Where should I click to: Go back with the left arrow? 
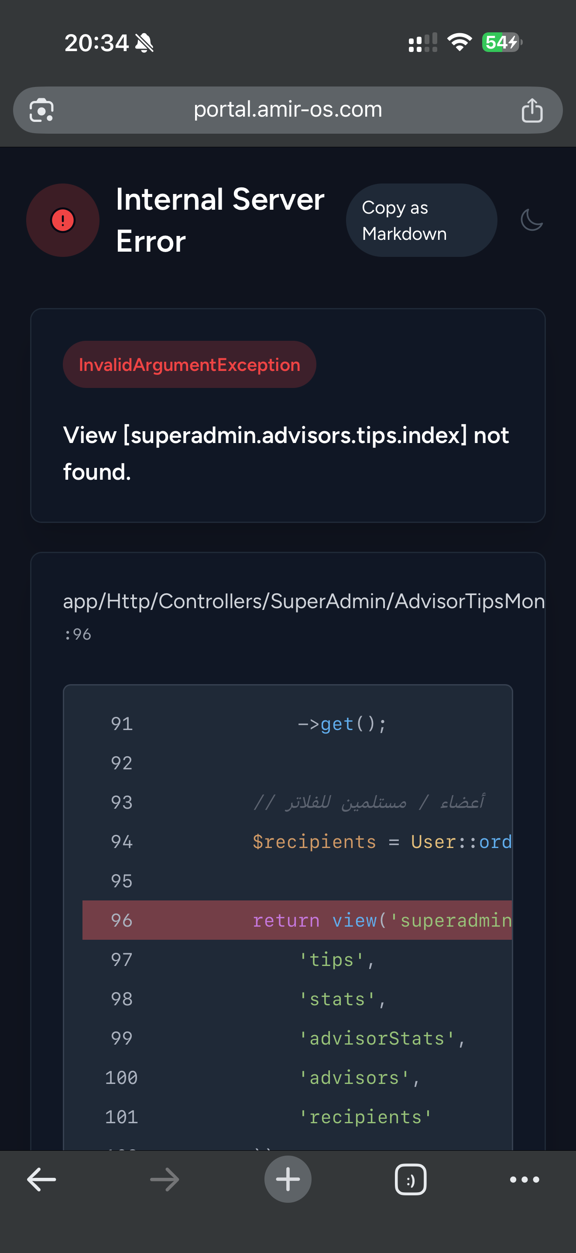click(41, 1179)
